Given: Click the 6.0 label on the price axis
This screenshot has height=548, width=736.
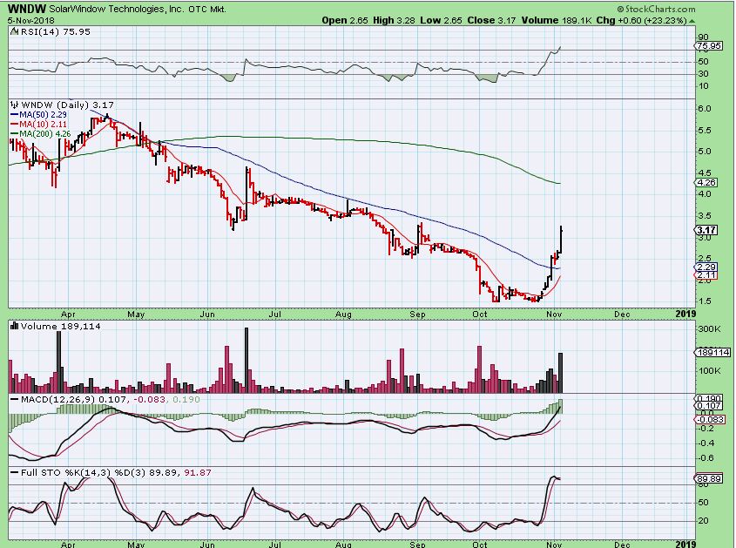Looking at the screenshot, I should click(x=705, y=109).
